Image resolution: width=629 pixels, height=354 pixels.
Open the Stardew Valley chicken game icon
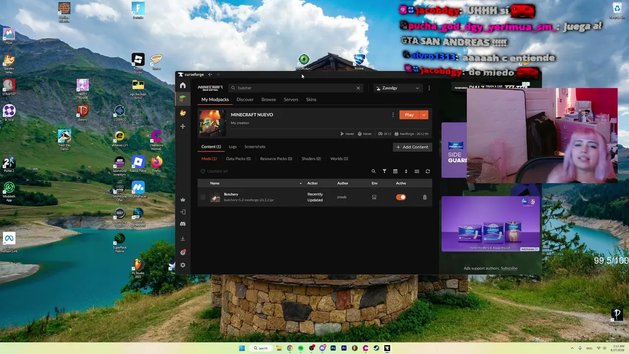183,113
